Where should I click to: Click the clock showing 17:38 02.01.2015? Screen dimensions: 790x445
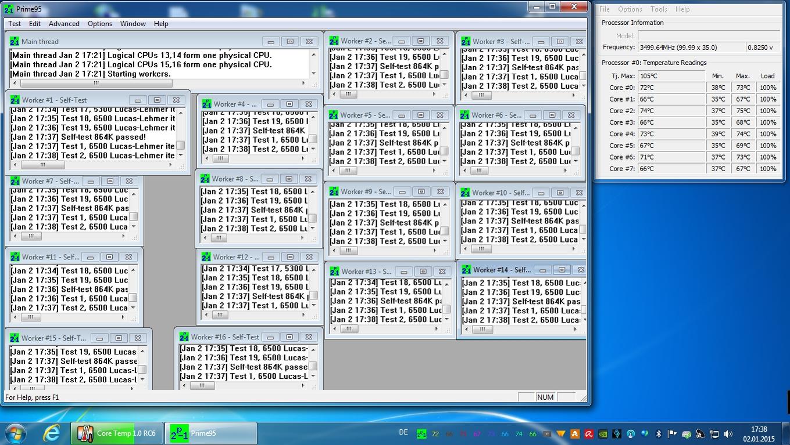point(759,434)
